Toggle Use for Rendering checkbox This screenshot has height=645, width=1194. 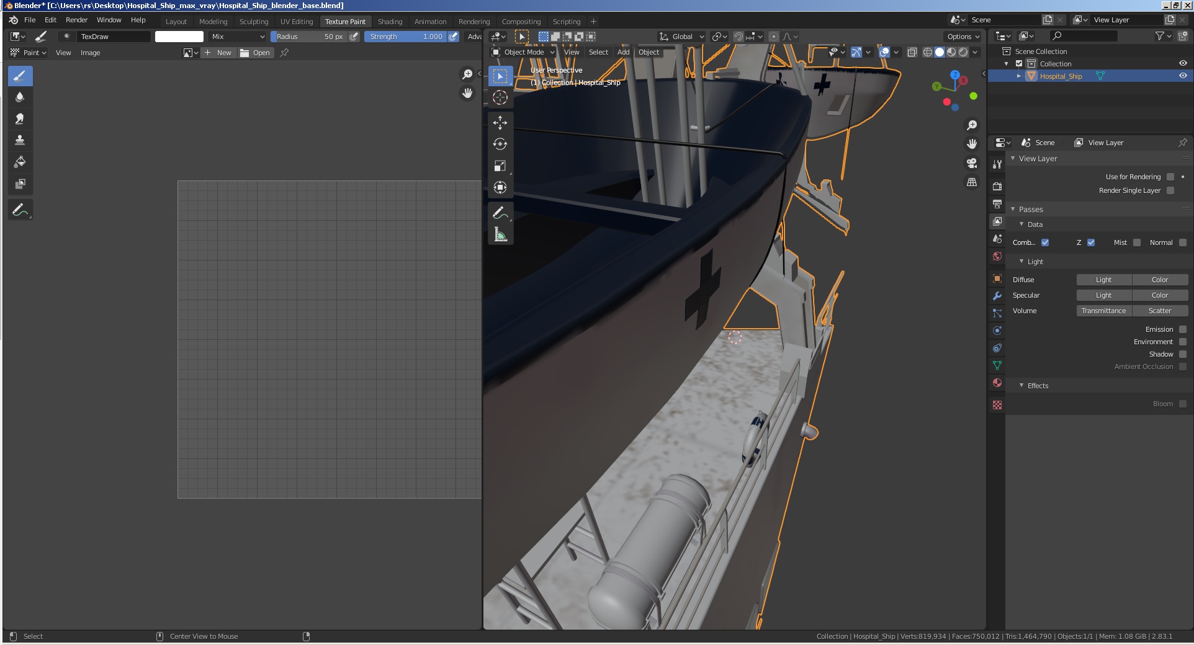[x=1170, y=177]
